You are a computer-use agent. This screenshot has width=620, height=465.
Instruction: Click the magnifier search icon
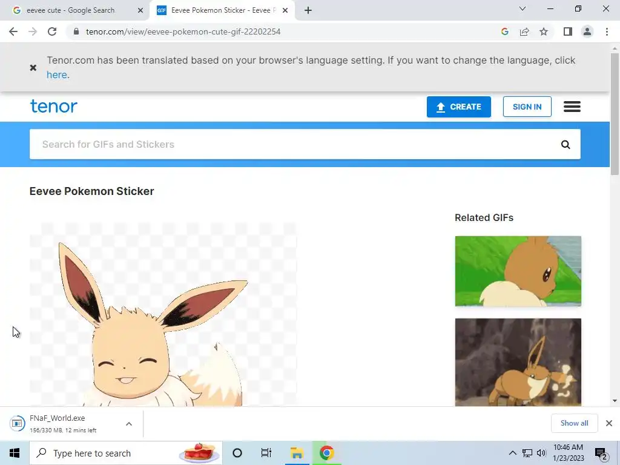(x=566, y=145)
